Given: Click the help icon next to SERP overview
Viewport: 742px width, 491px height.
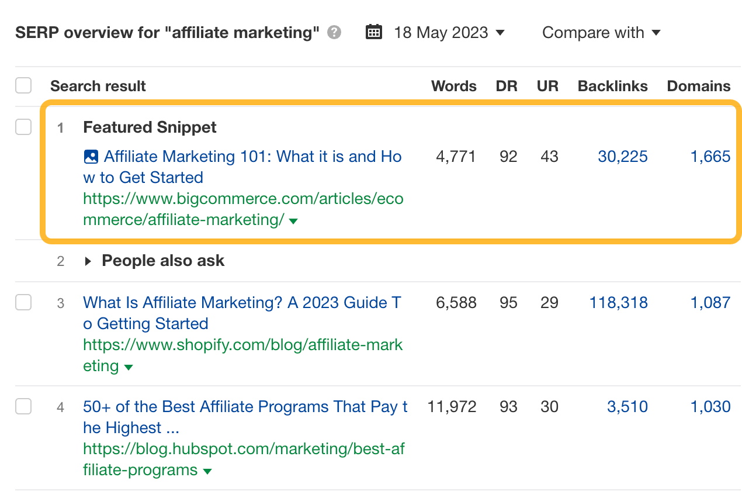Looking at the screenshot, I should point(334,33).
